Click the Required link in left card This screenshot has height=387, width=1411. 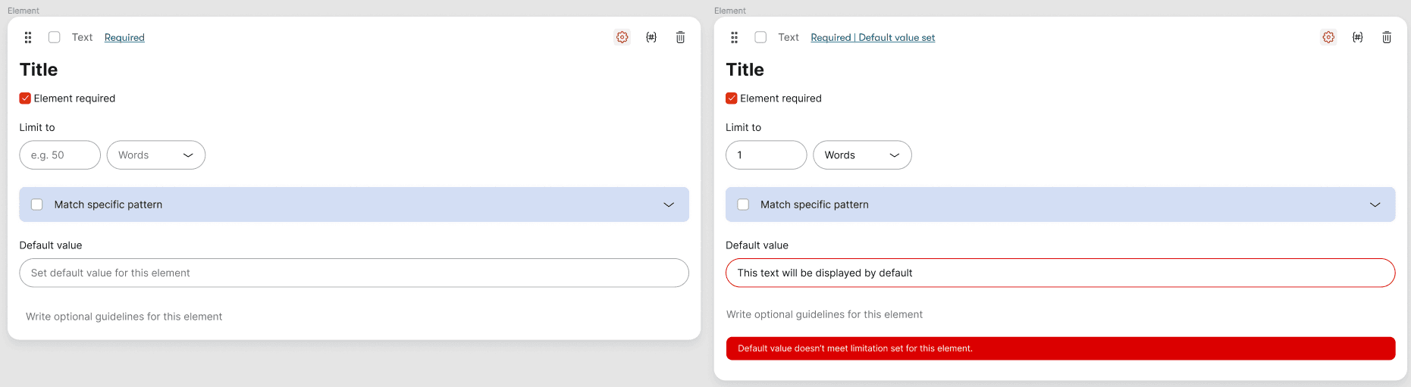tap(124, 38)
